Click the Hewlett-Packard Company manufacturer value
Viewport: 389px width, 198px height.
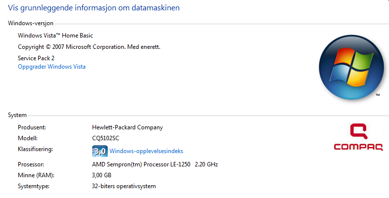127,127
